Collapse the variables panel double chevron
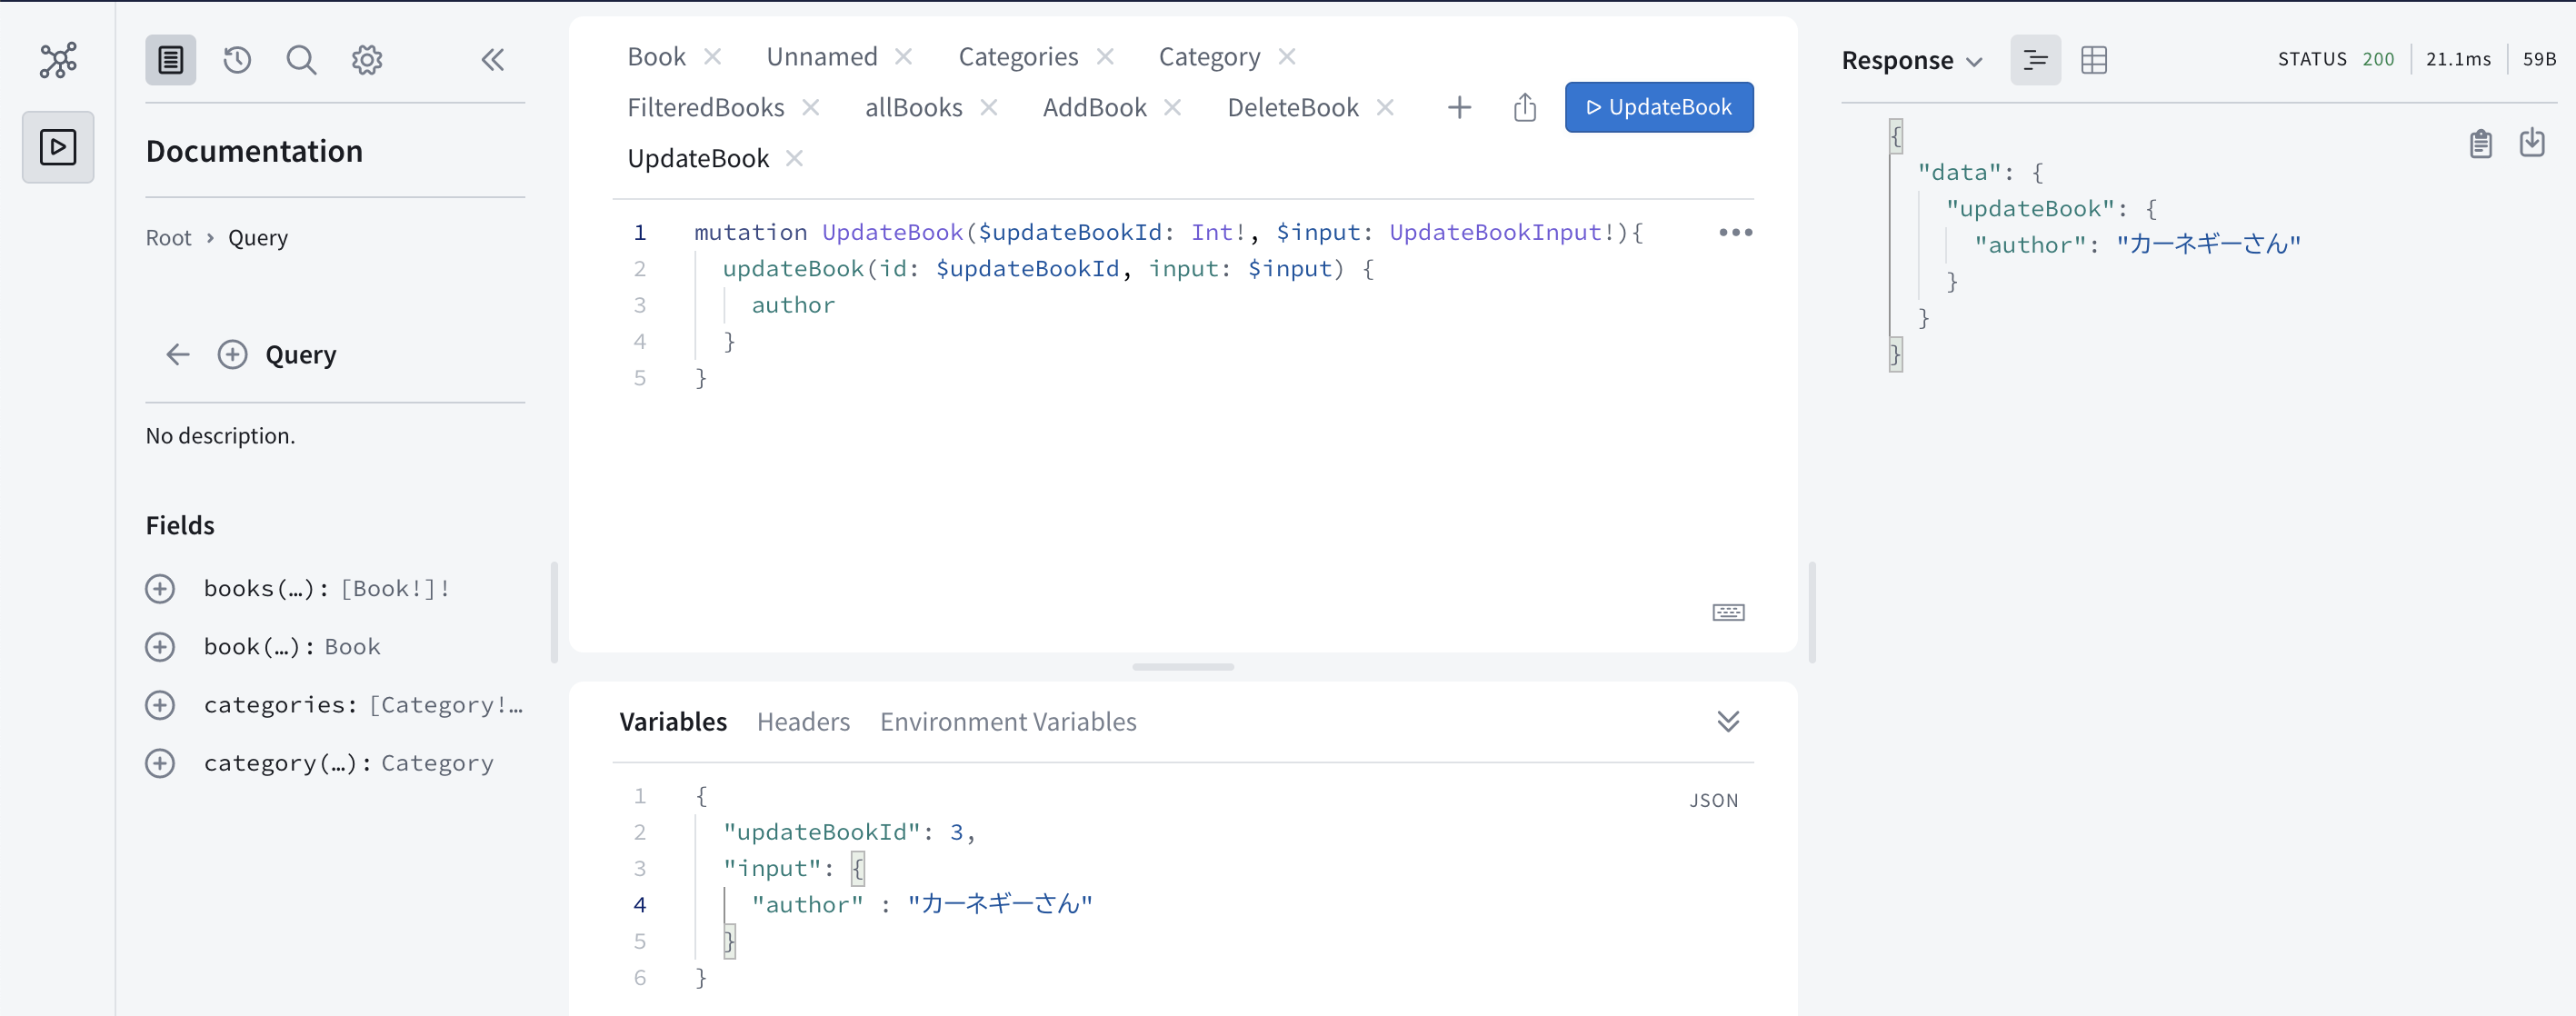The width and height of the screenshot is (2576, 1016). 1728,721
